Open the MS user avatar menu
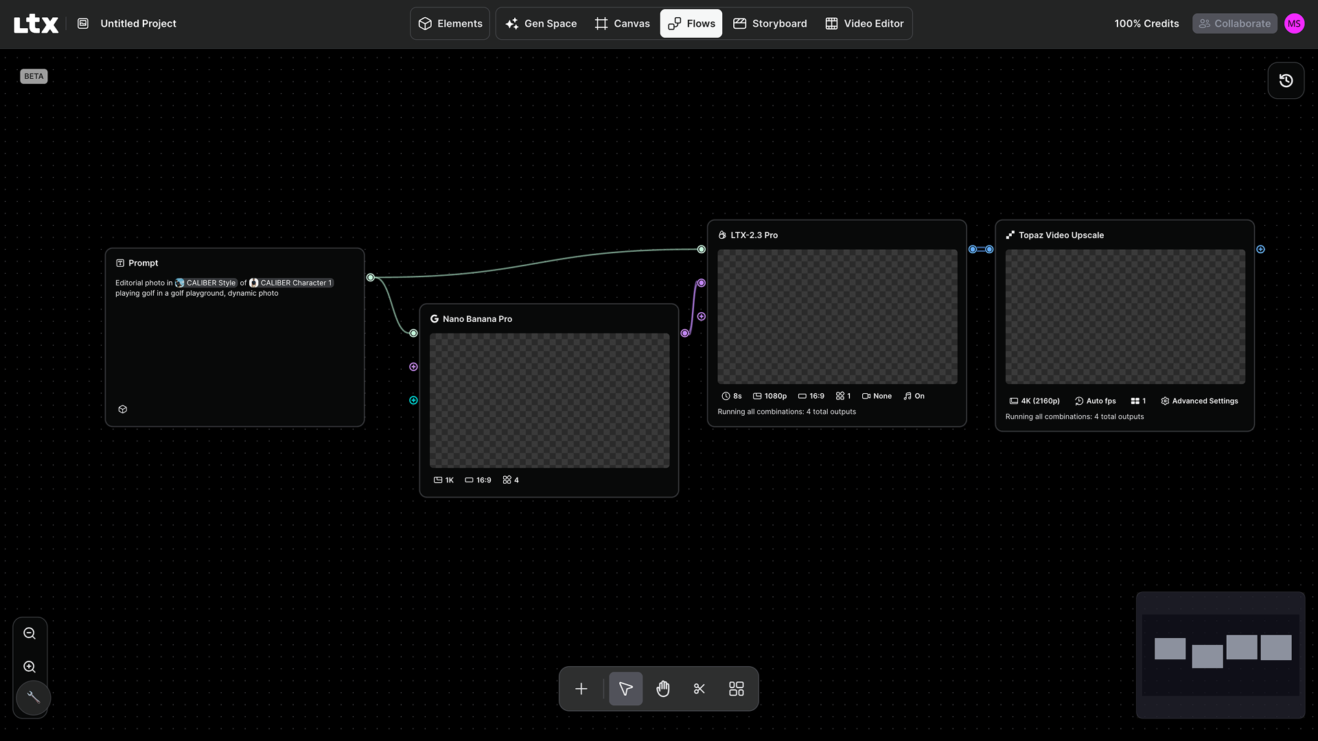The width and height of the screenshot is (1318, 741). point(1294,23)
